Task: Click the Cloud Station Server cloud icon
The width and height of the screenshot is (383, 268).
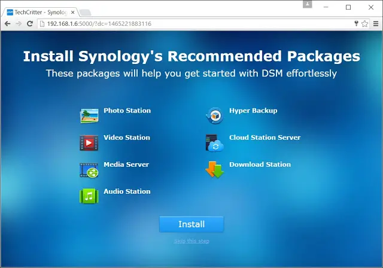Action: 215,143
